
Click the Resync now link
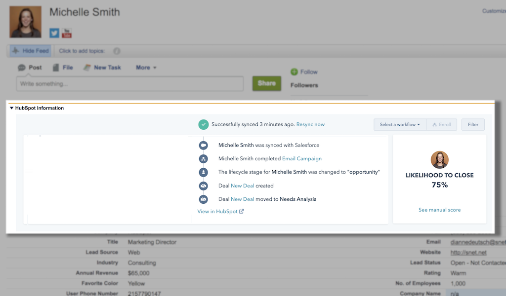point(310,124)
